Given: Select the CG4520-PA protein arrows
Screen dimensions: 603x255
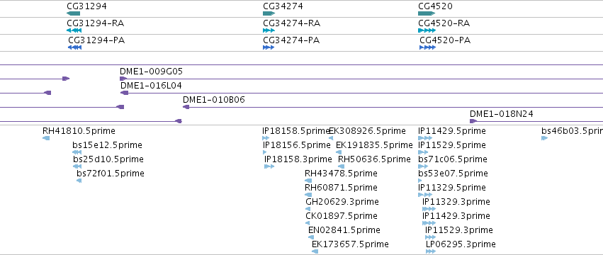Looking at the screenshot, I should click(428, 47).
